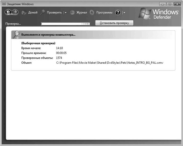Go to the Домой toolbar label
The width and height of the screenshot is (183, 146).
pyautogui.click(x=33, y=12)
